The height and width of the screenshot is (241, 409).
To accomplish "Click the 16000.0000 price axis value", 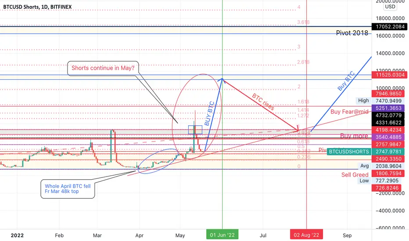I will [390, 35].
